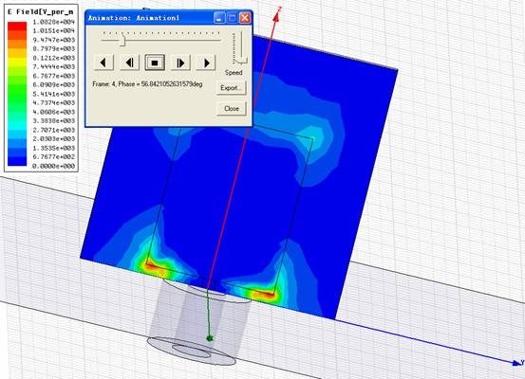Image resolution: width=525 pixels, height=379 pixels.
Task: Click the green origin point marker
Action: (210, 338)
